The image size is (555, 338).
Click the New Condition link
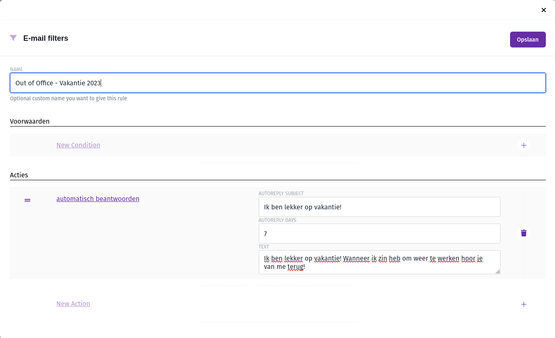pos(78,145)
